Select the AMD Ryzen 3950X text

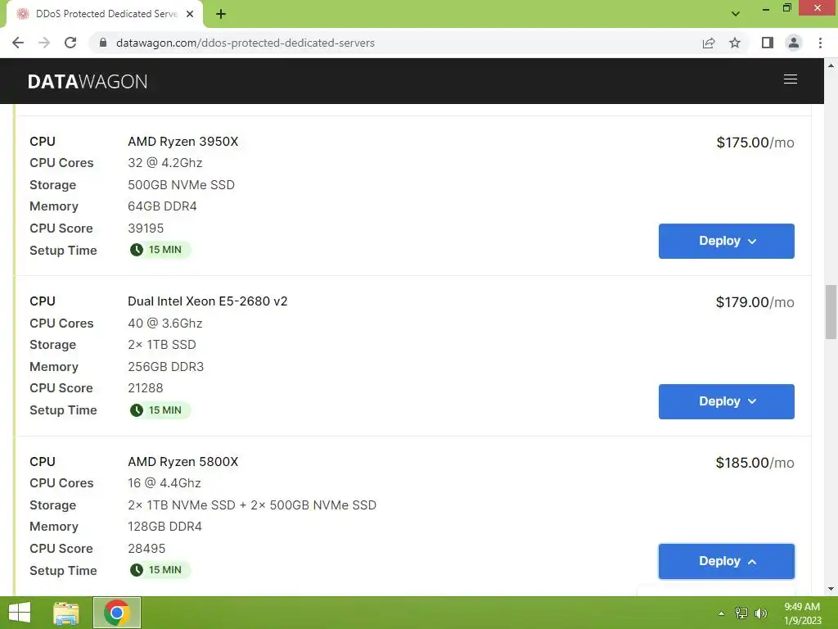(182, 141)
